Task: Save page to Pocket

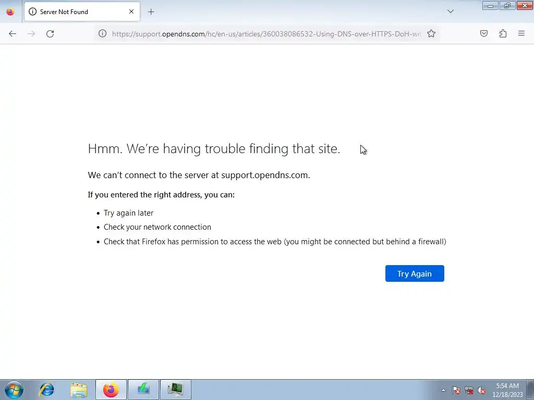Action: coord(484,33)
